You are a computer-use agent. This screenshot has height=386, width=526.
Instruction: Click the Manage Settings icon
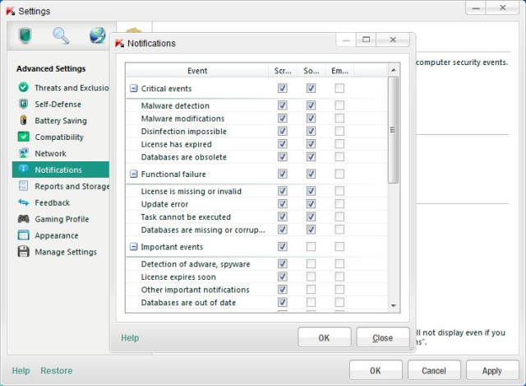23,253
